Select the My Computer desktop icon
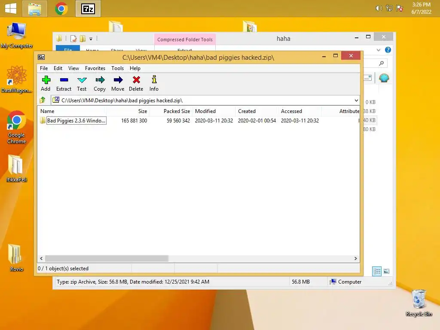 pyautogui.click(x=17, y=35)
